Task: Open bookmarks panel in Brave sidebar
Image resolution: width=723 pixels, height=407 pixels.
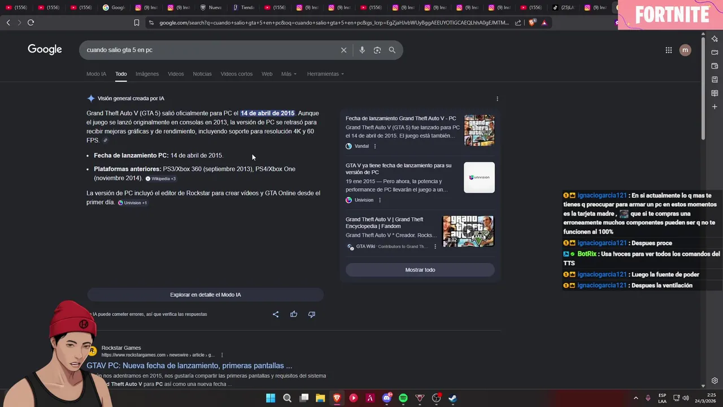Action: tap(715, 80)
